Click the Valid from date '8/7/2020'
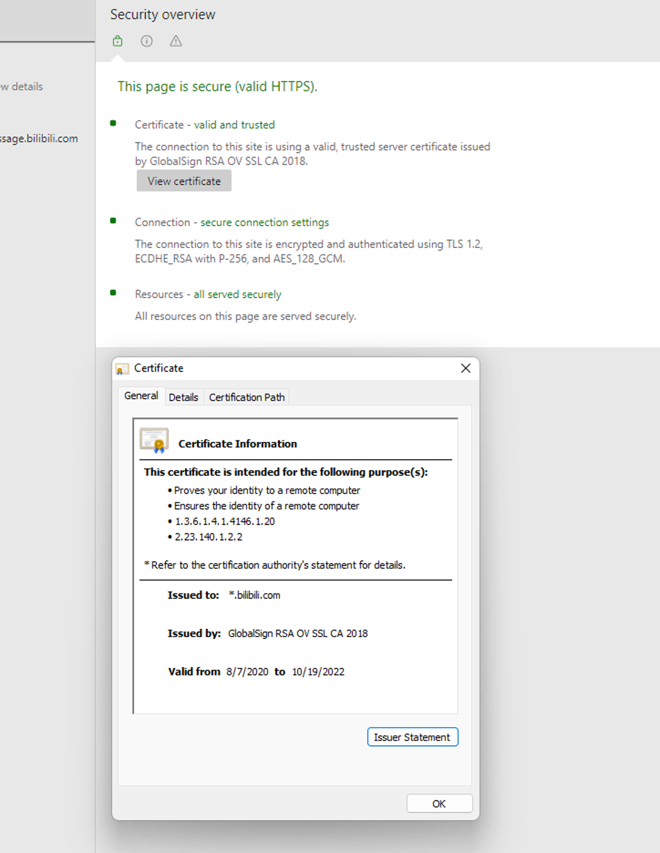Image resolution: width=660 pixels, height=853 pixels. [x=247, y=672]
